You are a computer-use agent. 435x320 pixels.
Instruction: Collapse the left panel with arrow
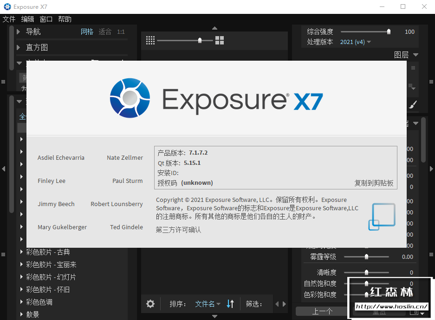point(4,169)
